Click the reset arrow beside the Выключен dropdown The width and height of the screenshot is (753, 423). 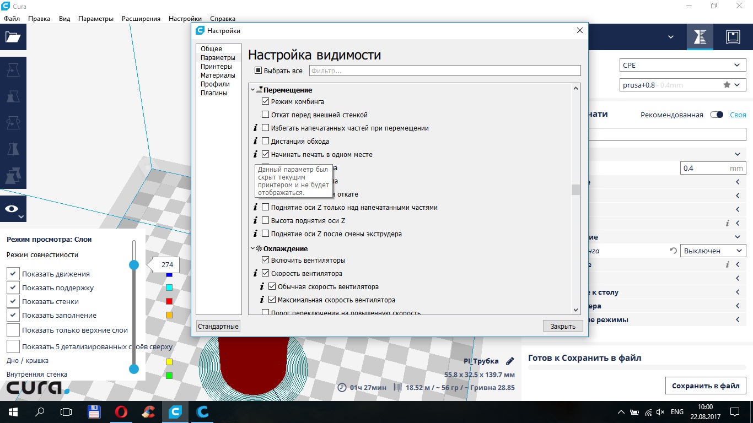click(673, 251)
